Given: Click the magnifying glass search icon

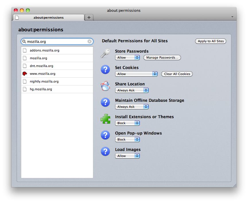Looking at the screenshot, I should [24, 41].
